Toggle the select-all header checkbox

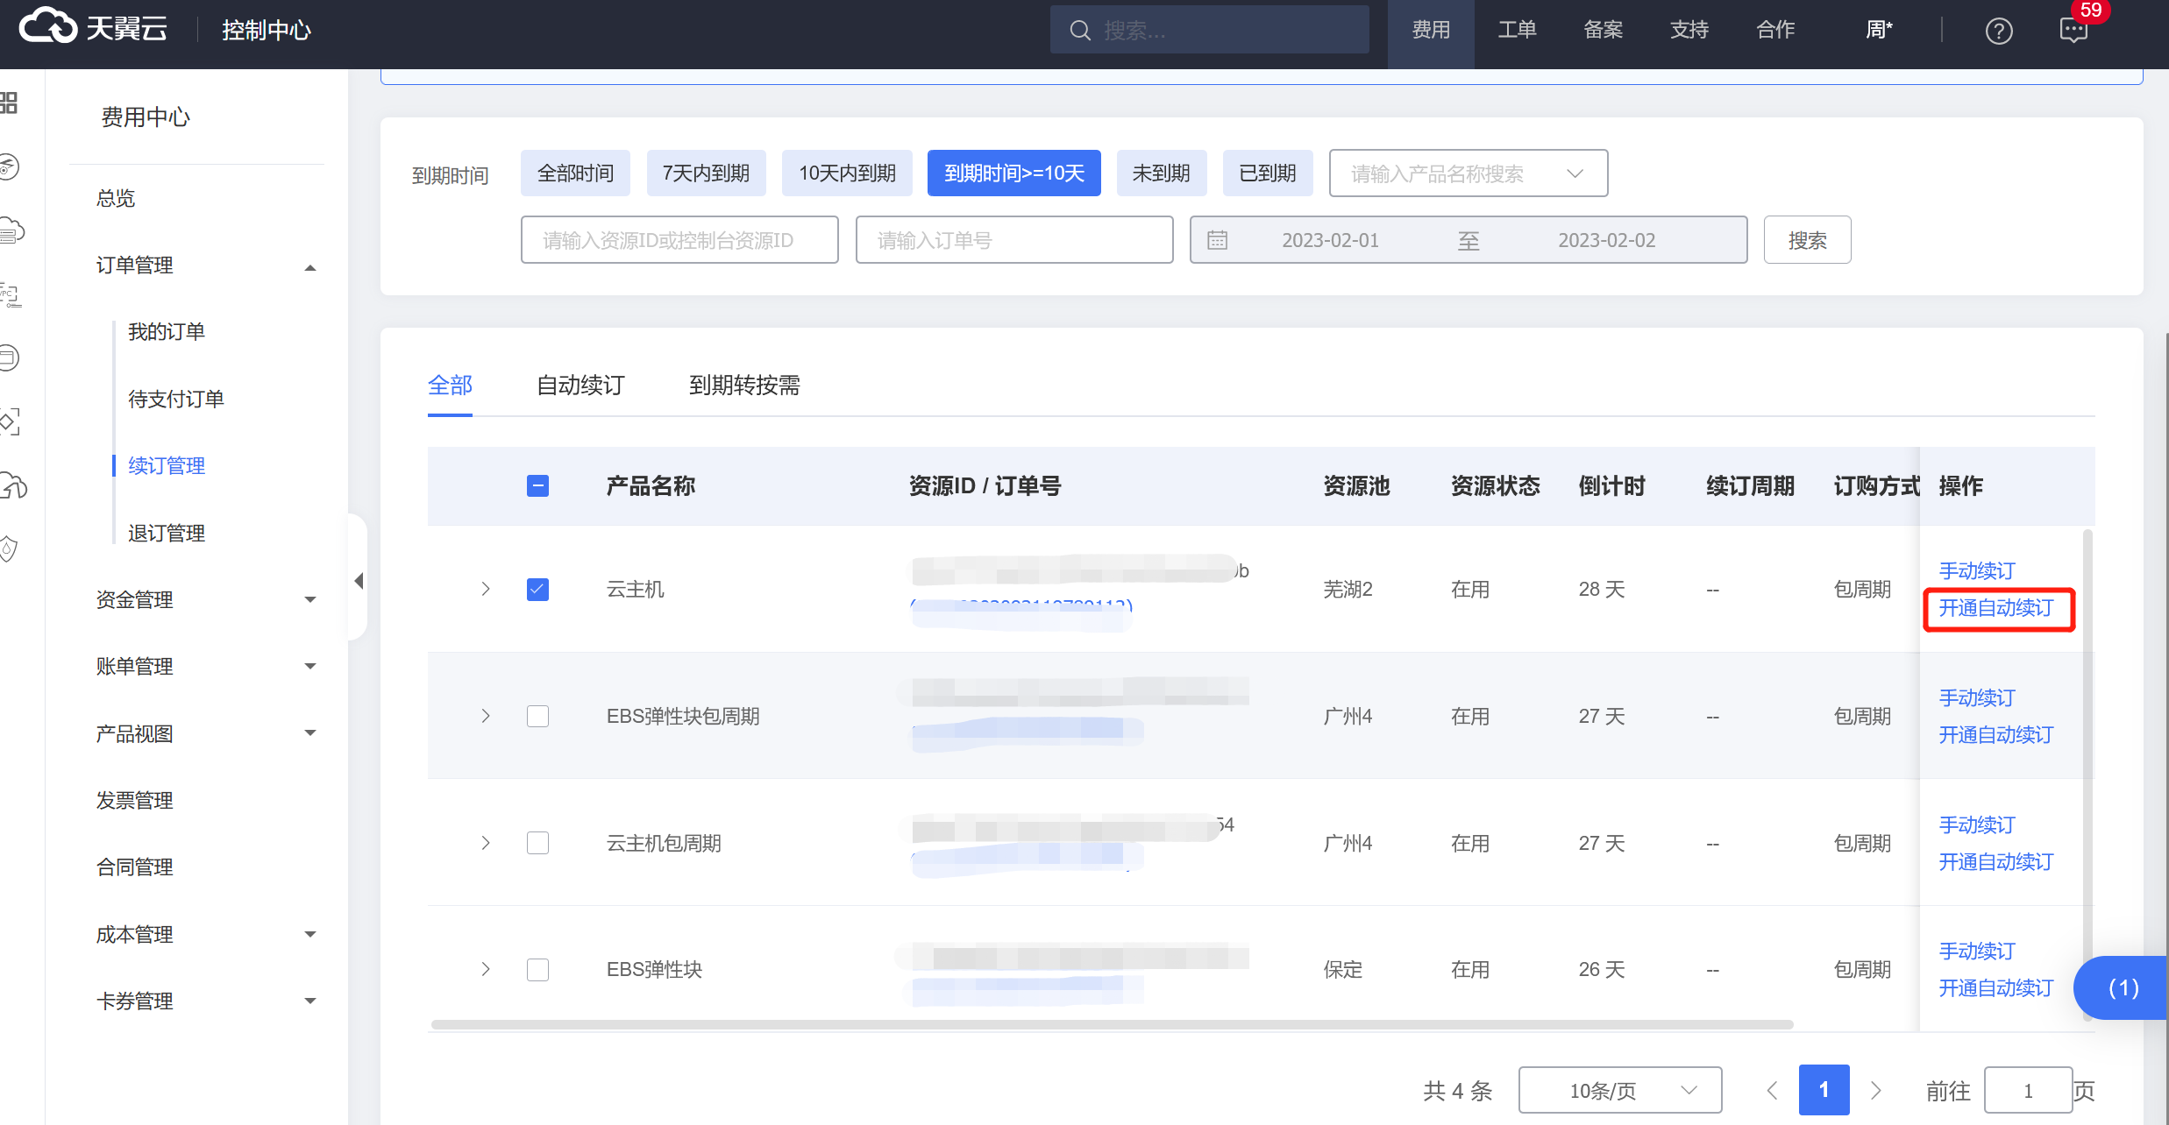537,485
